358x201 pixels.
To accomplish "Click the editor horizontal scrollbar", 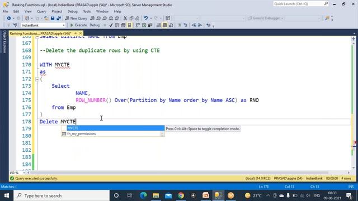I will click(178, 173).
